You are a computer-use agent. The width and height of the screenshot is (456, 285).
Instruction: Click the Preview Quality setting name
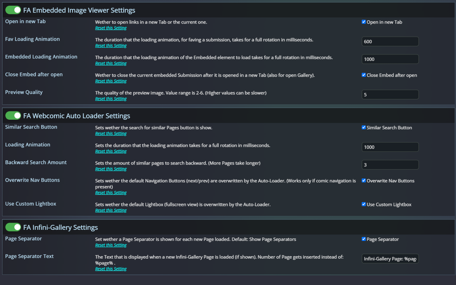point(24,92)
